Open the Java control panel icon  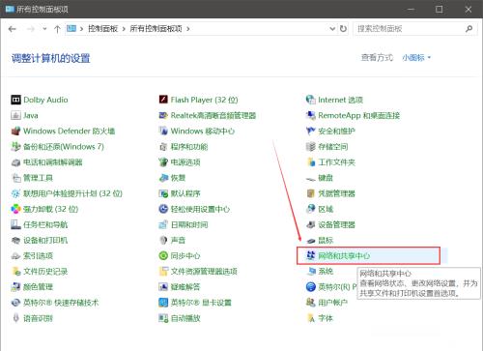click(x=15, y=115)
